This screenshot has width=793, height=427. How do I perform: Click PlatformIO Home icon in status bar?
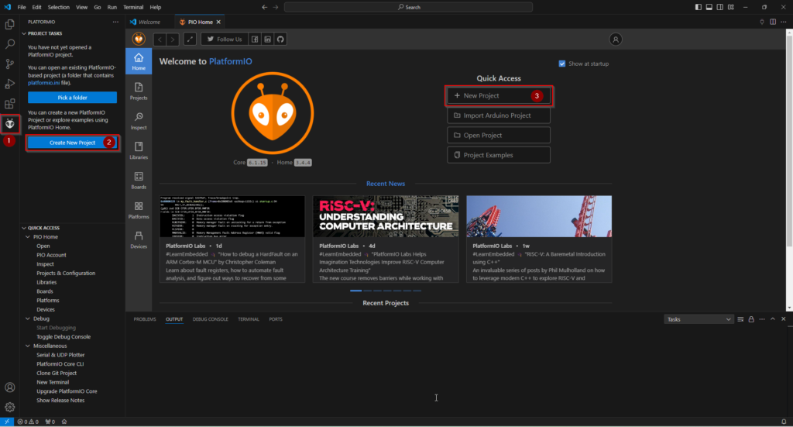64,422
